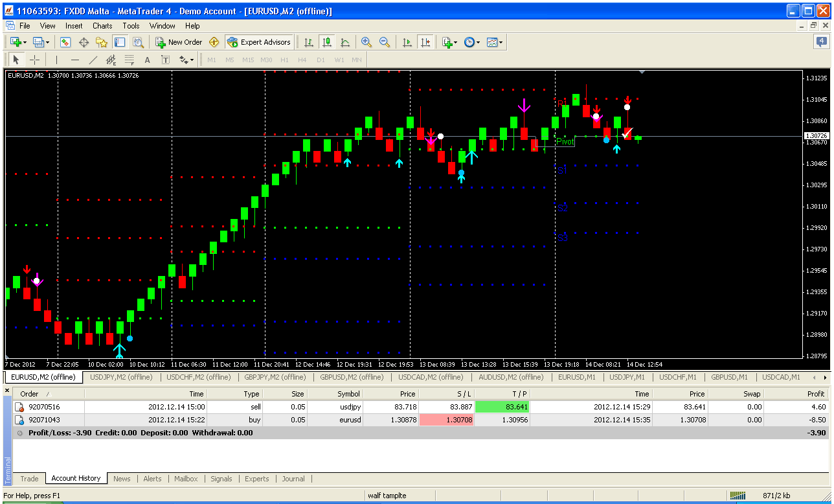Viewport: 834px width, 504px height.
Task: Toggle the Terminal panel icon
Action: point(120,42)
